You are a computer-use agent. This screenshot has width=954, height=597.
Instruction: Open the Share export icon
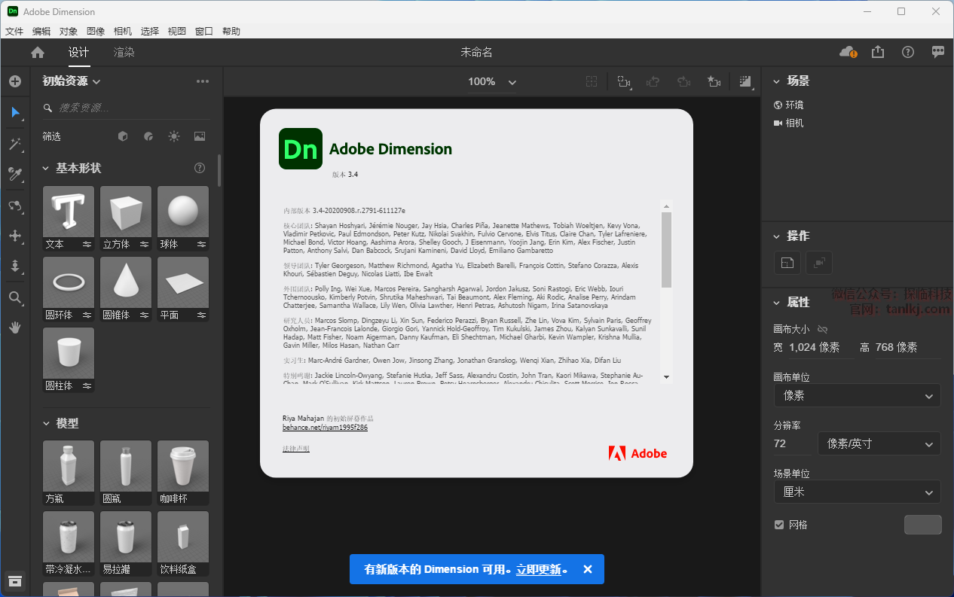click(878, 52)
